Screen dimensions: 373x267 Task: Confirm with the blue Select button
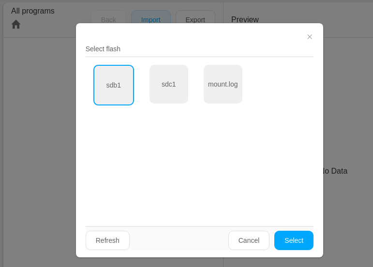pos(294,240)
